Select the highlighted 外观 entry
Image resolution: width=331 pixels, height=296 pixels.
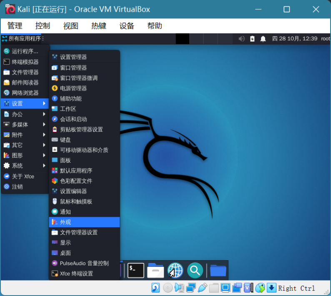tap(85, 222)
